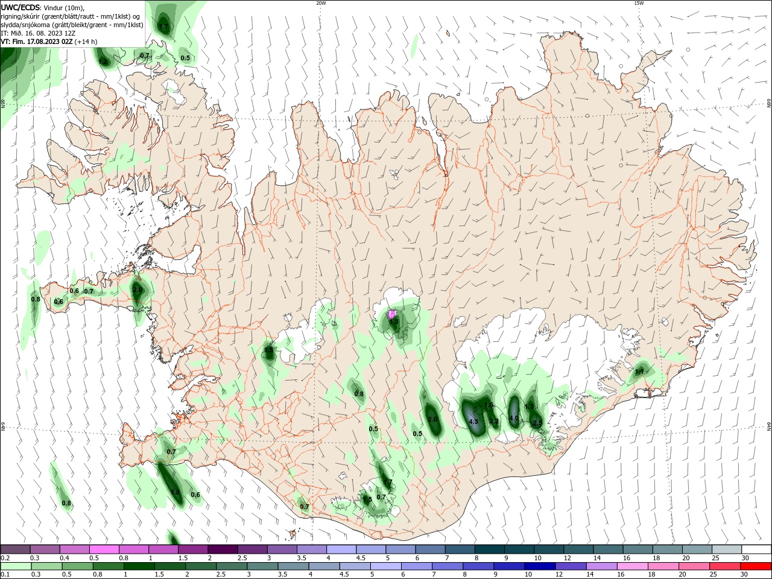Screen dimensions: 772x579
Task: Click the '20W' longitude label
Action: [x=321, y=3]
